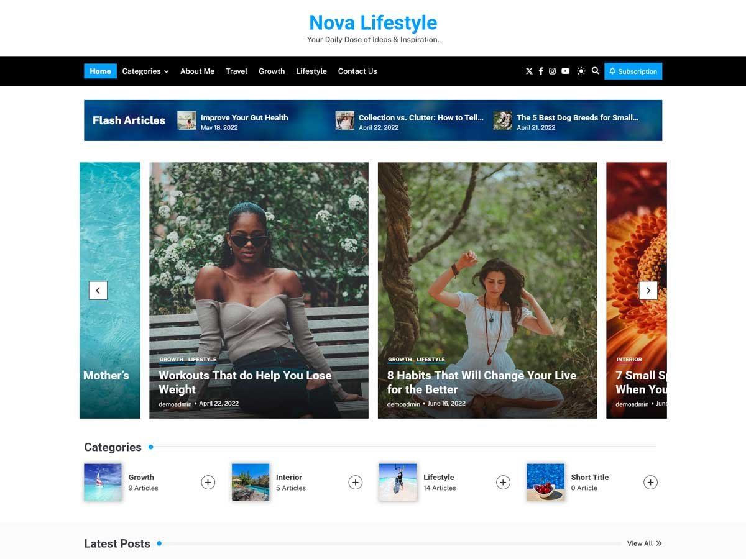The width and height of the screenshot is (746, 559).
Task: Click plus icon beside Short Title category
Action: tap(650, 483)
